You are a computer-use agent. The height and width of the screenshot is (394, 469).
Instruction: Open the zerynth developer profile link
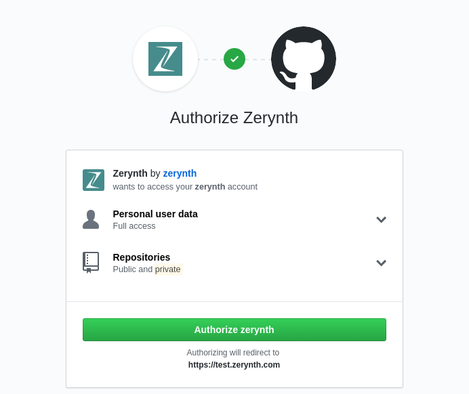pos(180,173)
